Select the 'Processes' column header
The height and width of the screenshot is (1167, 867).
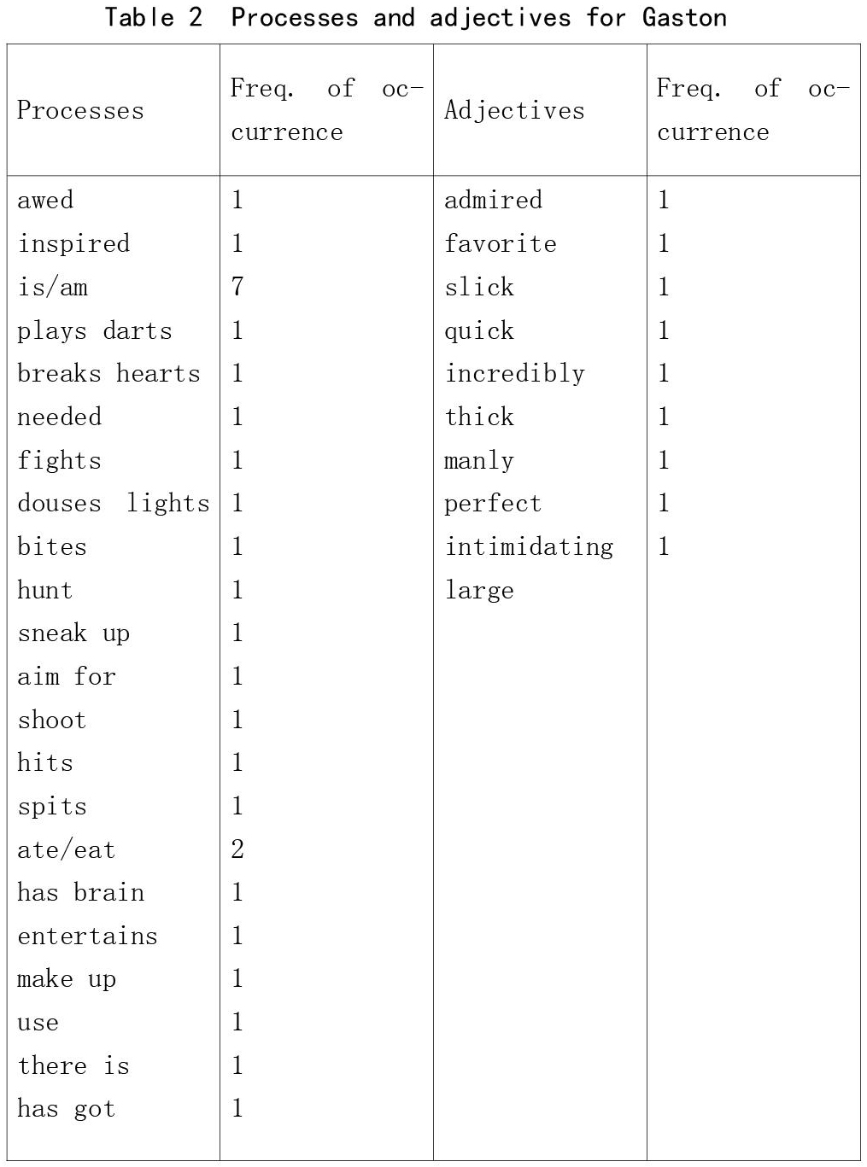pyautogui.click(x=80, y=111)
